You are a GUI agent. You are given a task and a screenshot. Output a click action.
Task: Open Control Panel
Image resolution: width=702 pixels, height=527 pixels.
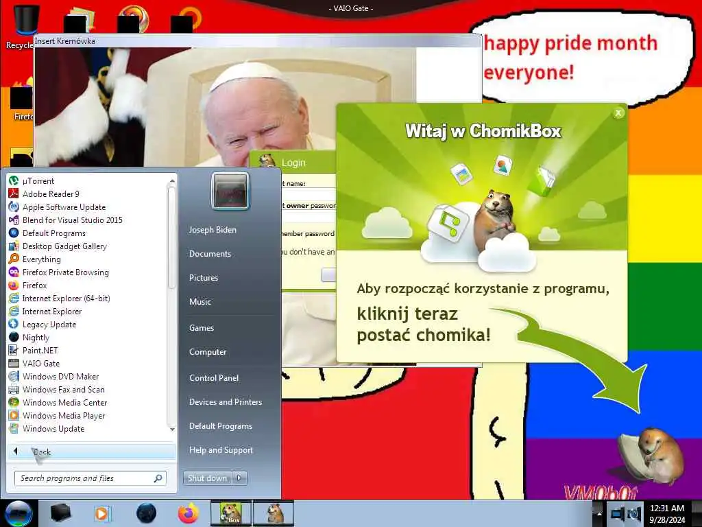214,378
